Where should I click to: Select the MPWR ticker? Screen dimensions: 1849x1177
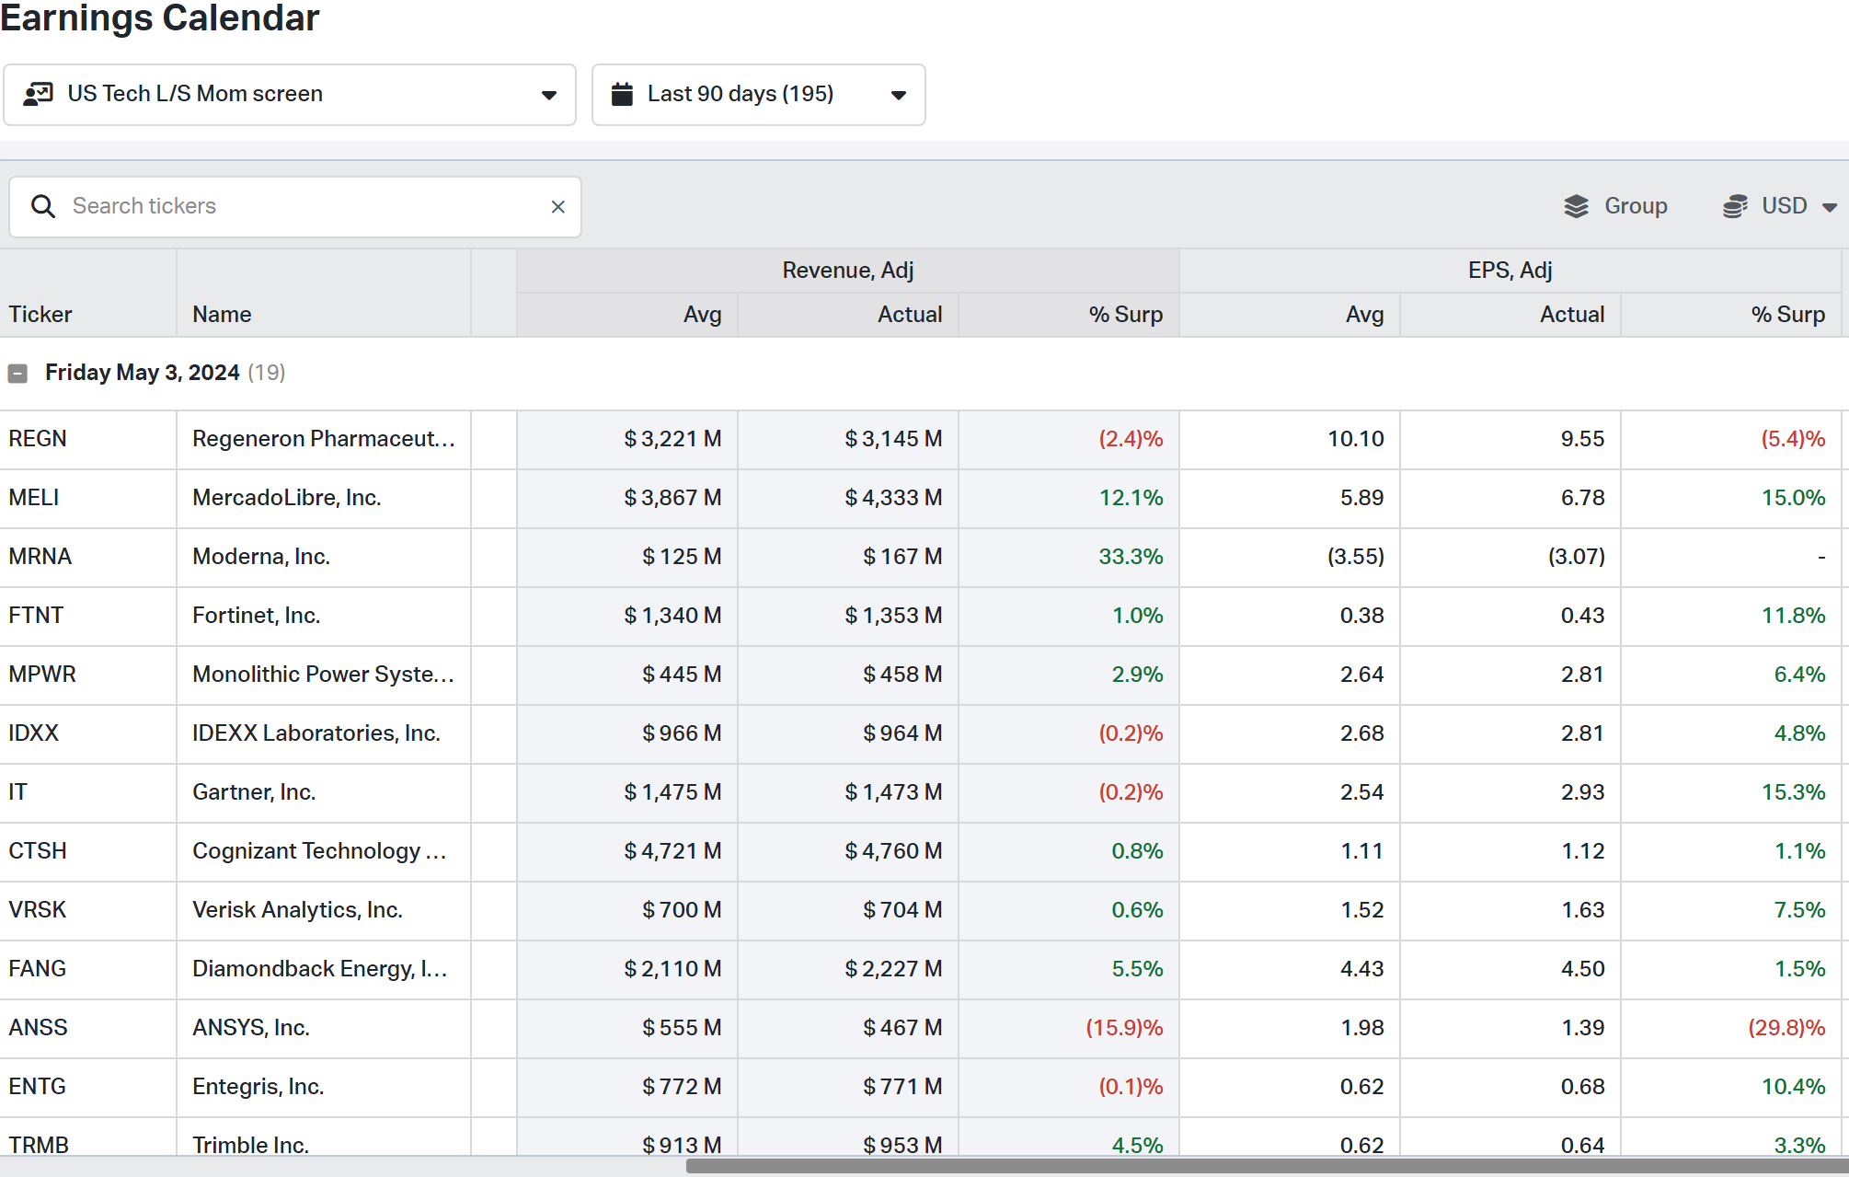[x=42, y=675]
